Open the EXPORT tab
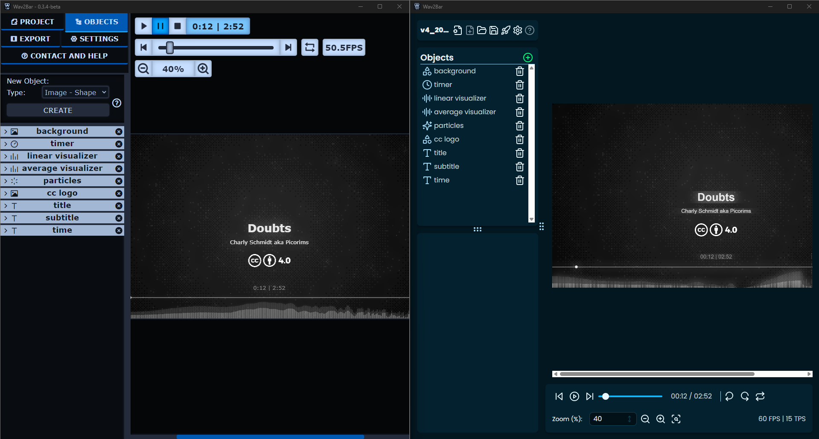This screenshot has width=819, height=439. pos(30,39)
